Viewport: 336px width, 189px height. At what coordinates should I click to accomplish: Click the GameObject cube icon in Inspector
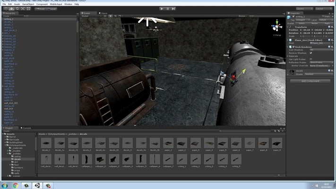click(x=289, y=17)
